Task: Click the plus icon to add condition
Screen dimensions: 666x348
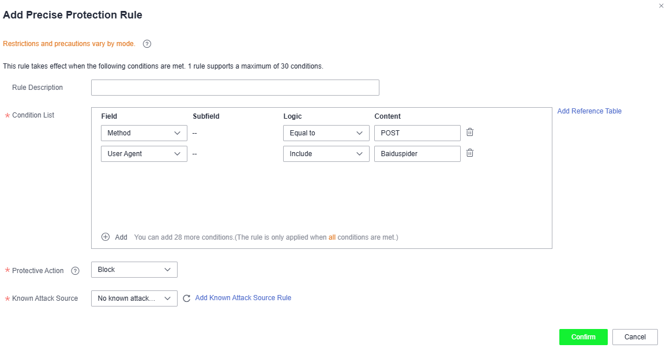Action: [106, 237]
